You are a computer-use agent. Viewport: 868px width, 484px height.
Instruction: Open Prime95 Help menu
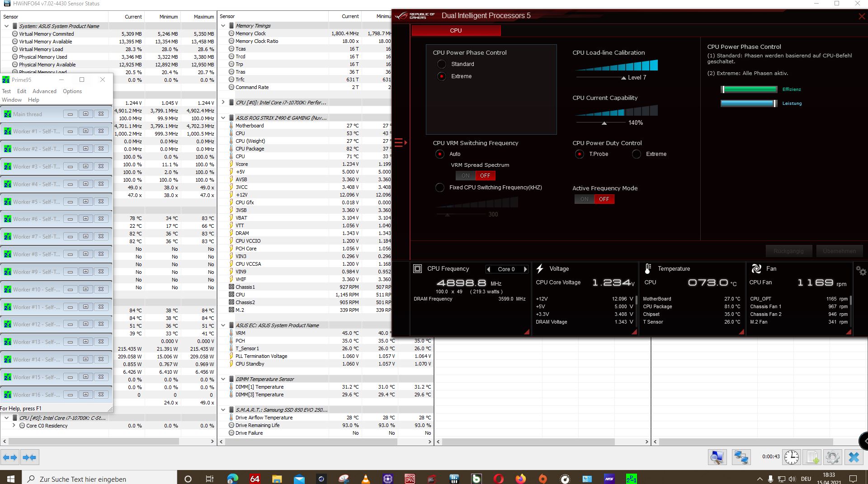click(x=33, y=100)
